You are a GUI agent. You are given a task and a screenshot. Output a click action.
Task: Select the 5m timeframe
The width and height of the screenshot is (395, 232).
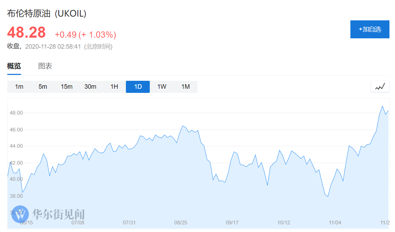[43, 87]
